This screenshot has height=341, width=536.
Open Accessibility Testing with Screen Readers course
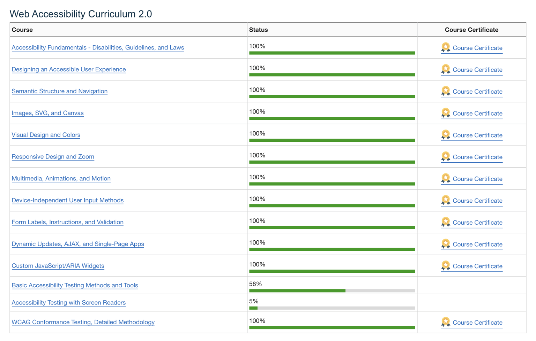pyautogui.click(x=69, y=303)
